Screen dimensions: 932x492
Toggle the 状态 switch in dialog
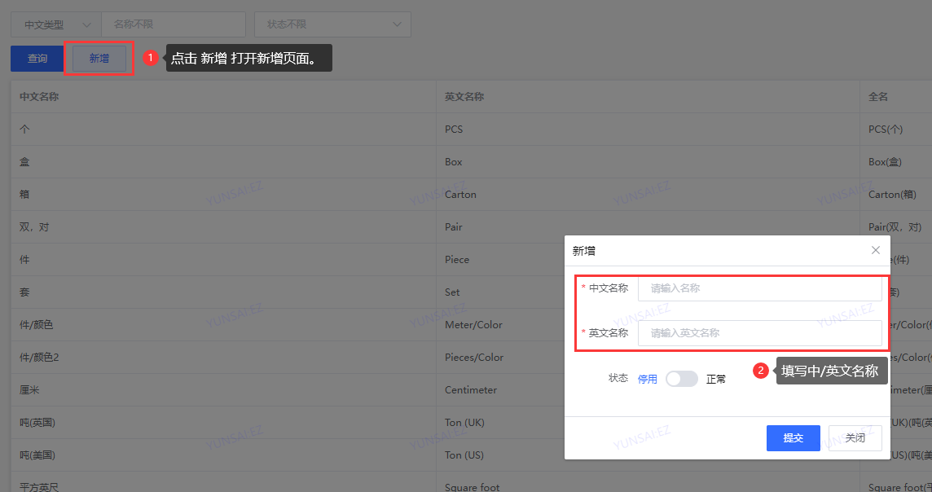pos(681,379)
